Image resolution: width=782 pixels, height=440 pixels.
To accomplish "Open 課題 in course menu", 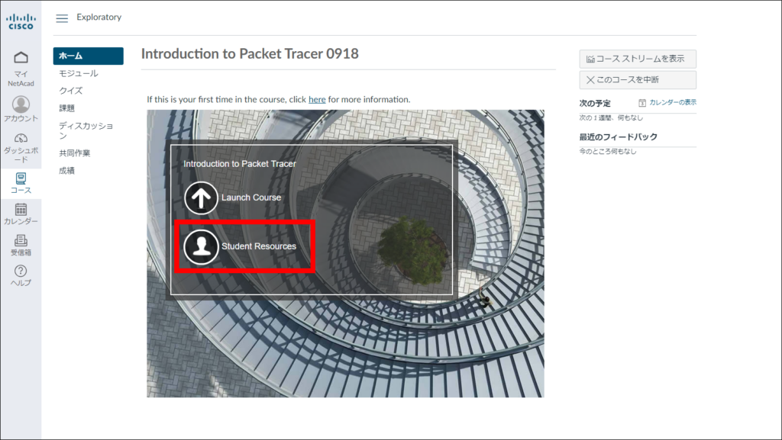I will 67,108.
